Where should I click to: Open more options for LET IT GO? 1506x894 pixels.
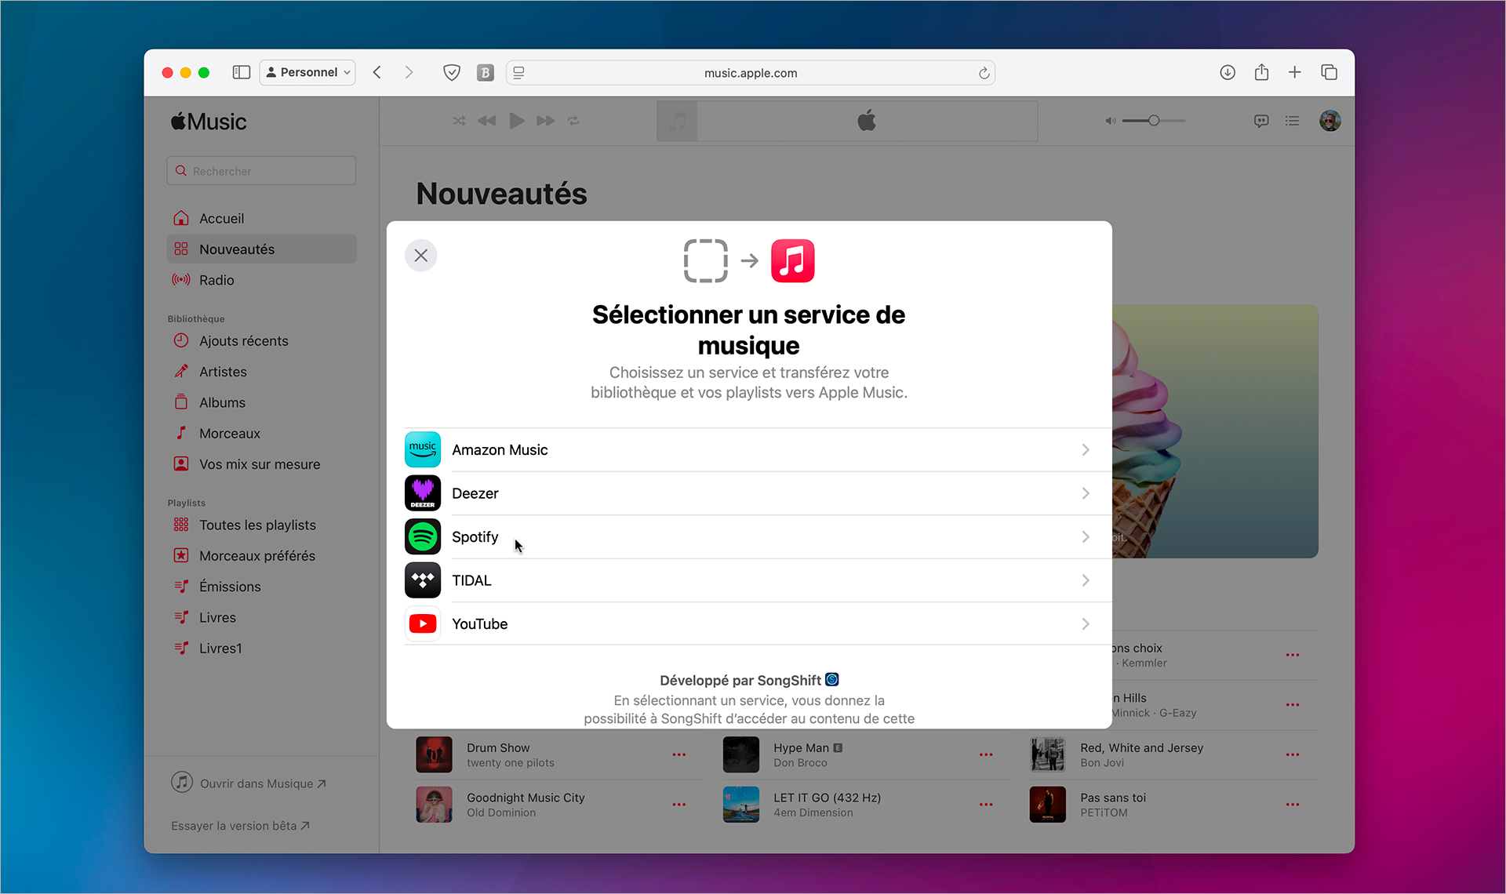986,805
